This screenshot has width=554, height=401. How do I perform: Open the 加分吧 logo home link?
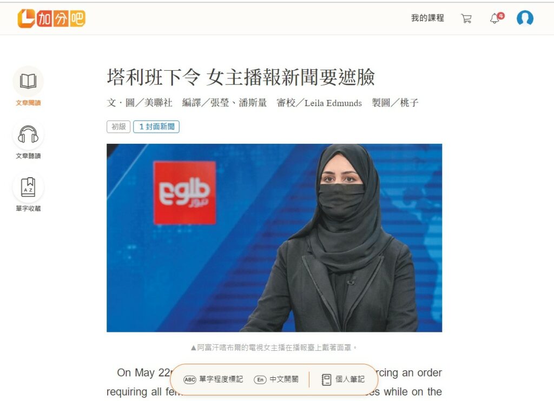pos(51,18)
